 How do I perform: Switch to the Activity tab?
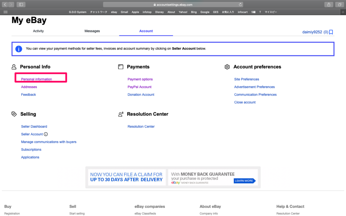click(x=38, y=31)
